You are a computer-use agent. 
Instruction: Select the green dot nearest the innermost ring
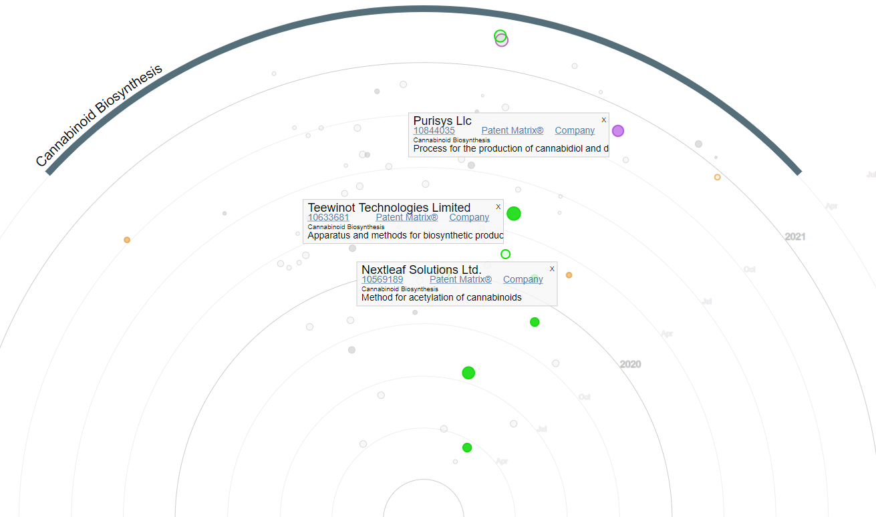[x=467, y=448]
